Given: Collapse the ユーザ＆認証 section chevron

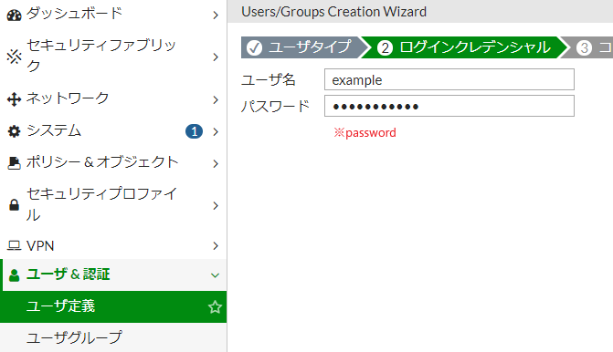Looking at the screenshot, I should pyautogui.click(x=215, y=275).
